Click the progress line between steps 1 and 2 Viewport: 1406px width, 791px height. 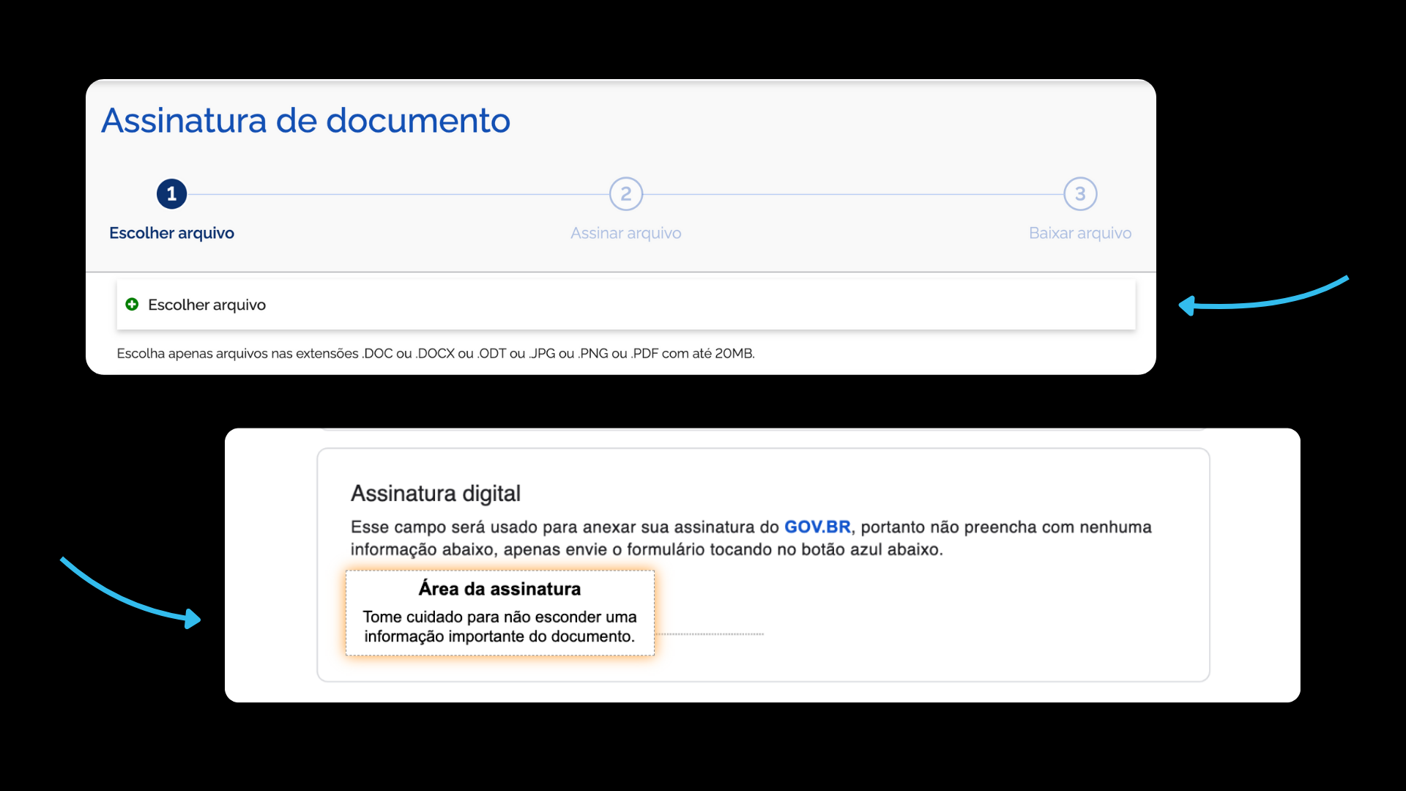[x=398, y=194]
